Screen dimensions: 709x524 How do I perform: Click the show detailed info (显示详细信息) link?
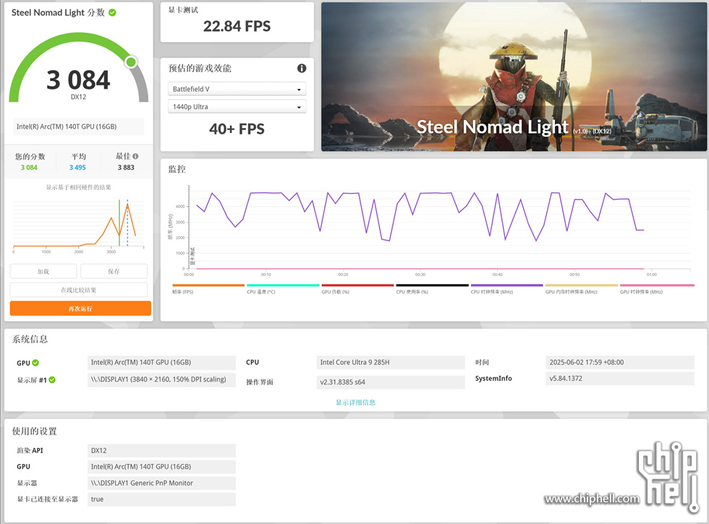pyautogui.click(x=355, y=403)
